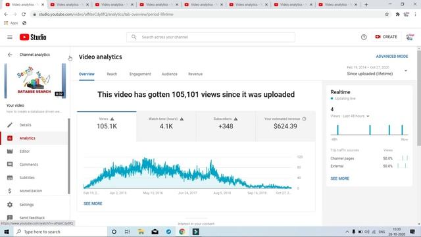Click the YouTube Studio logo
Viewport: 421px width, 237px height.
point(33,37)
